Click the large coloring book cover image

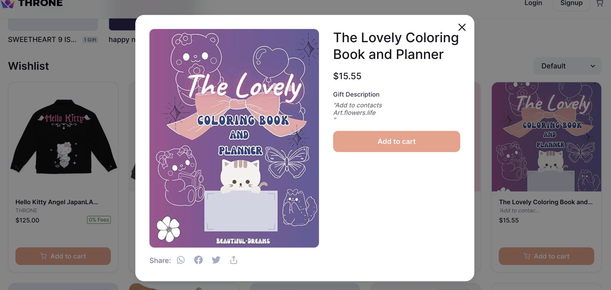click(x=234, y=138)
